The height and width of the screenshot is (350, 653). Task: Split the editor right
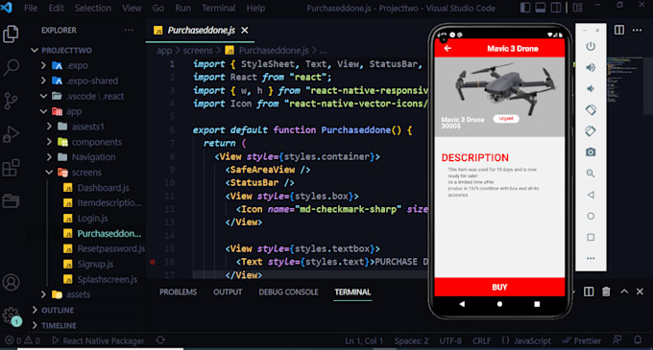tap(619, 30)
